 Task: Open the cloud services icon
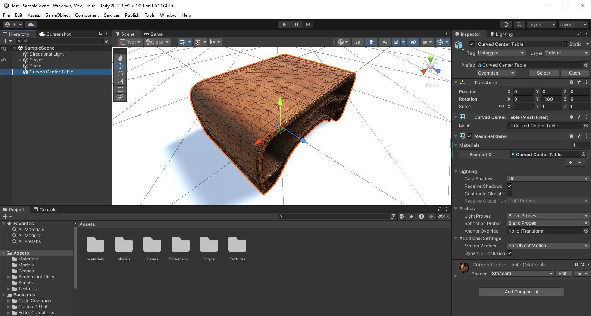point(31,25)
